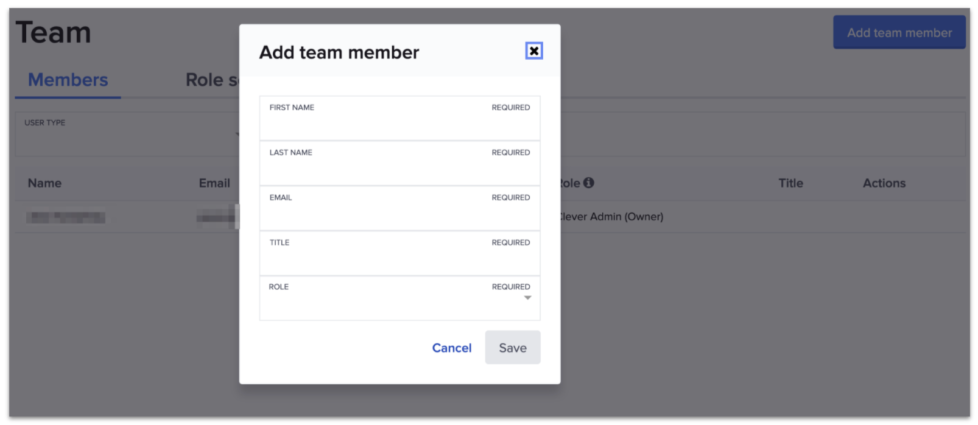Focus the First Name input field
The image size is (978, 425).
pyautogui.click(x=399, y=124)
